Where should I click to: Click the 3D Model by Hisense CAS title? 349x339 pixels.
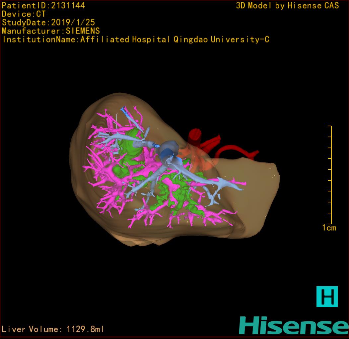click(287, 5)
